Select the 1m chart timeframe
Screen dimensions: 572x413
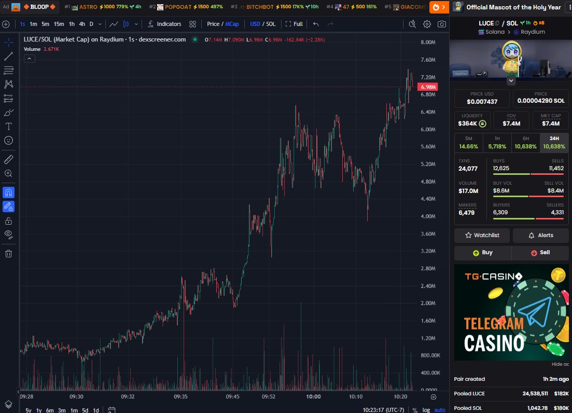(33, 24)
